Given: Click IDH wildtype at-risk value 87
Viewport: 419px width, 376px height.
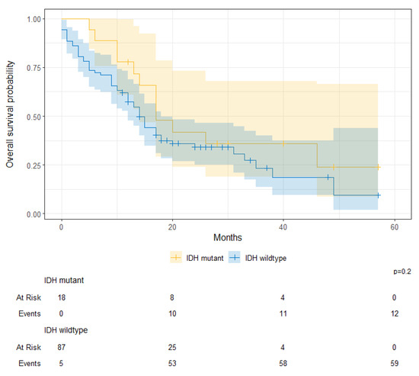Looking at the screenshot, I should [62, 347].
